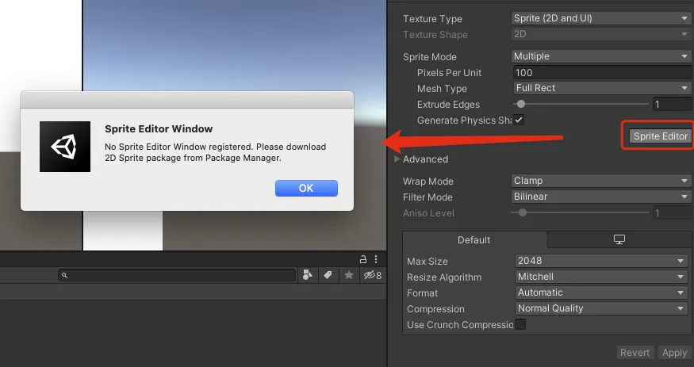Open the Compression dropdown
The height and width of the screenshot is (367, 694).
point(601,308)
